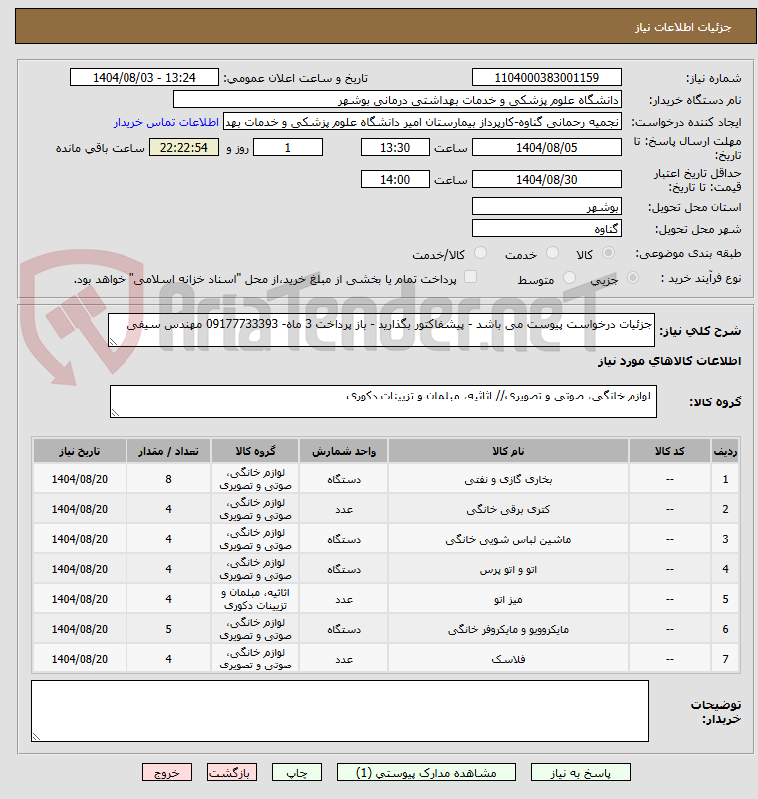Click the اثاثیه، مبلمان و تزیینات دکوری group cell

pyautogui.click(x=255, y=600)
